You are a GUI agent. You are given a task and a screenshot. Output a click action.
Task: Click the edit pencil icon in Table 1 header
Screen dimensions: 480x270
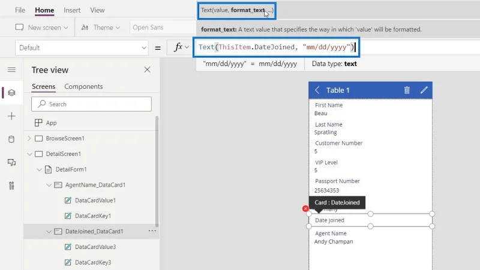[x=424, y=90]
